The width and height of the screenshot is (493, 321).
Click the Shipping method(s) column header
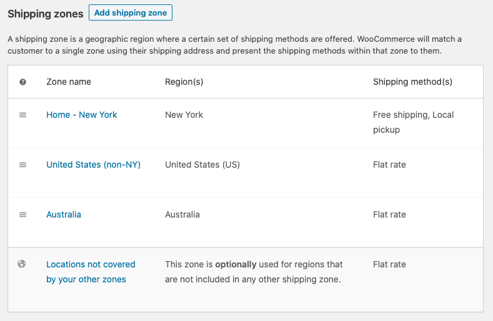pyautogui.click(x=412, y=82)
